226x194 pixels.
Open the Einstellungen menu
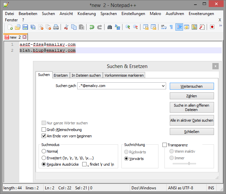(x=133, y=14)
